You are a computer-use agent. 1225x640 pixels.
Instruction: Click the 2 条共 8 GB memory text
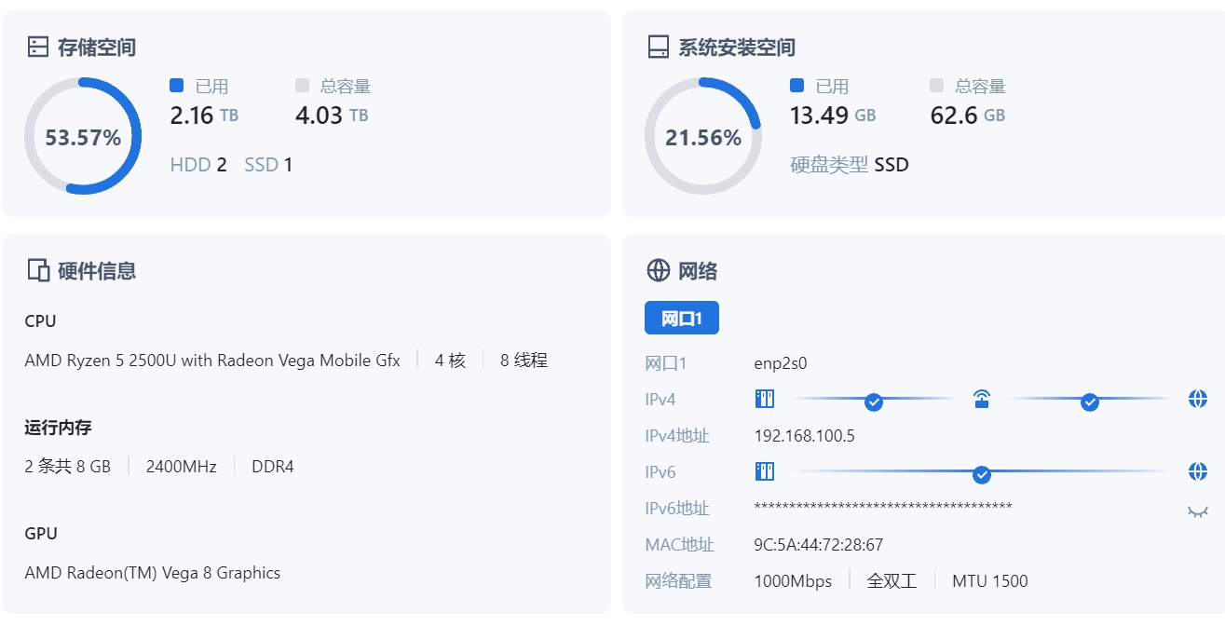click(x=67, y=467)
